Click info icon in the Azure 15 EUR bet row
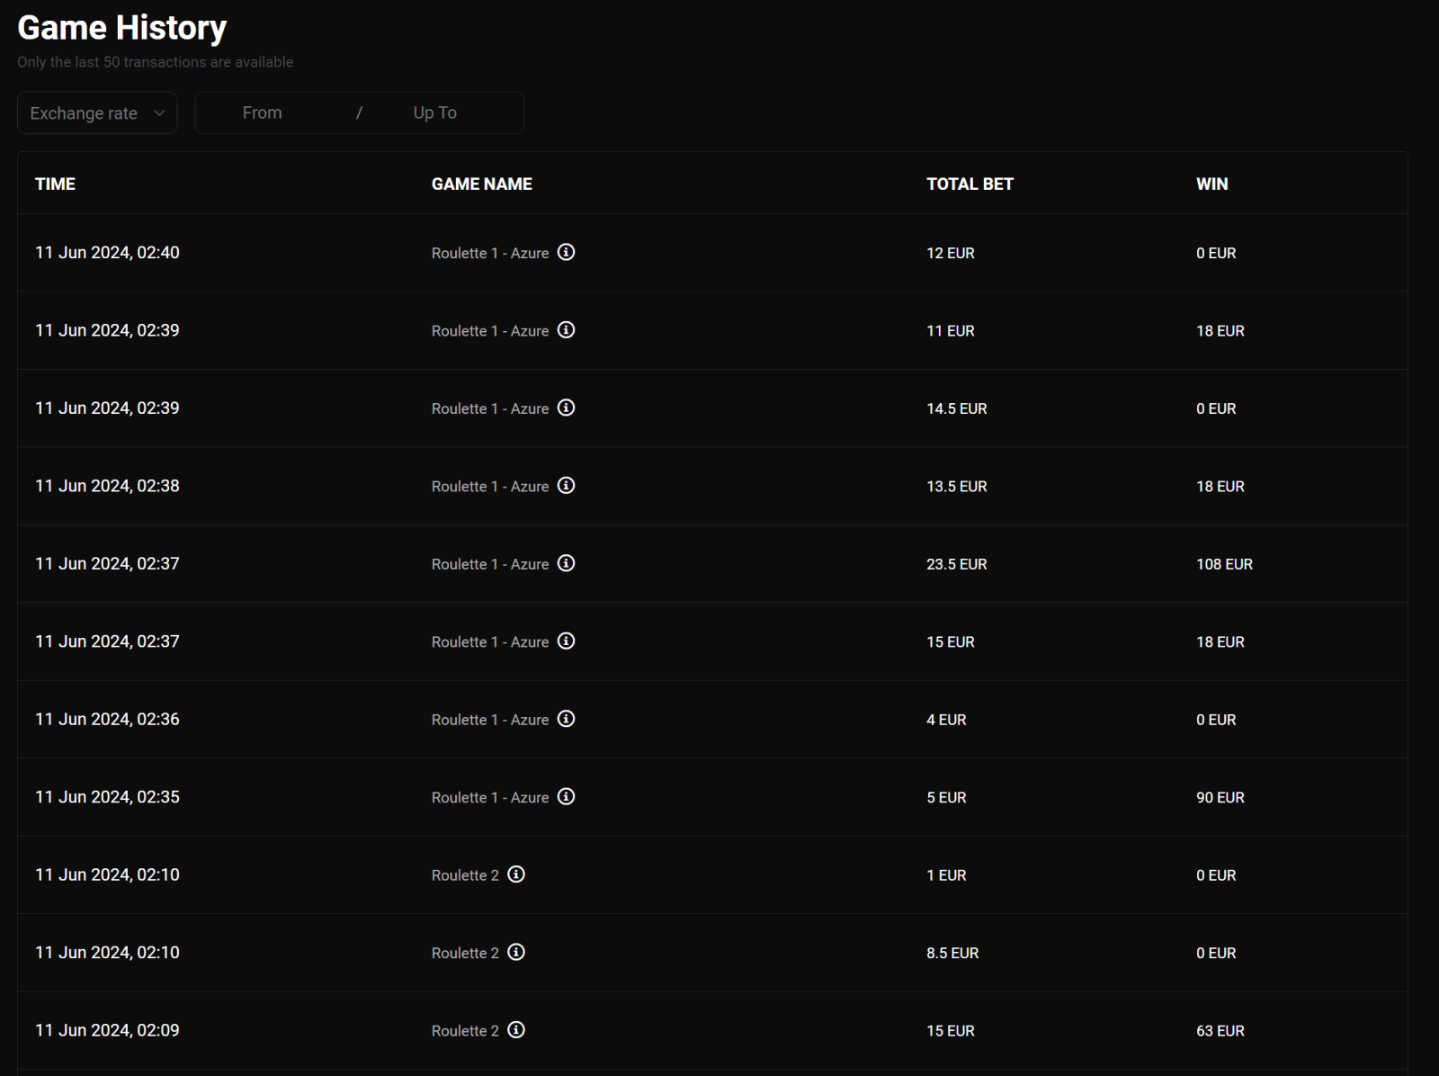 (x=566, y=641)
